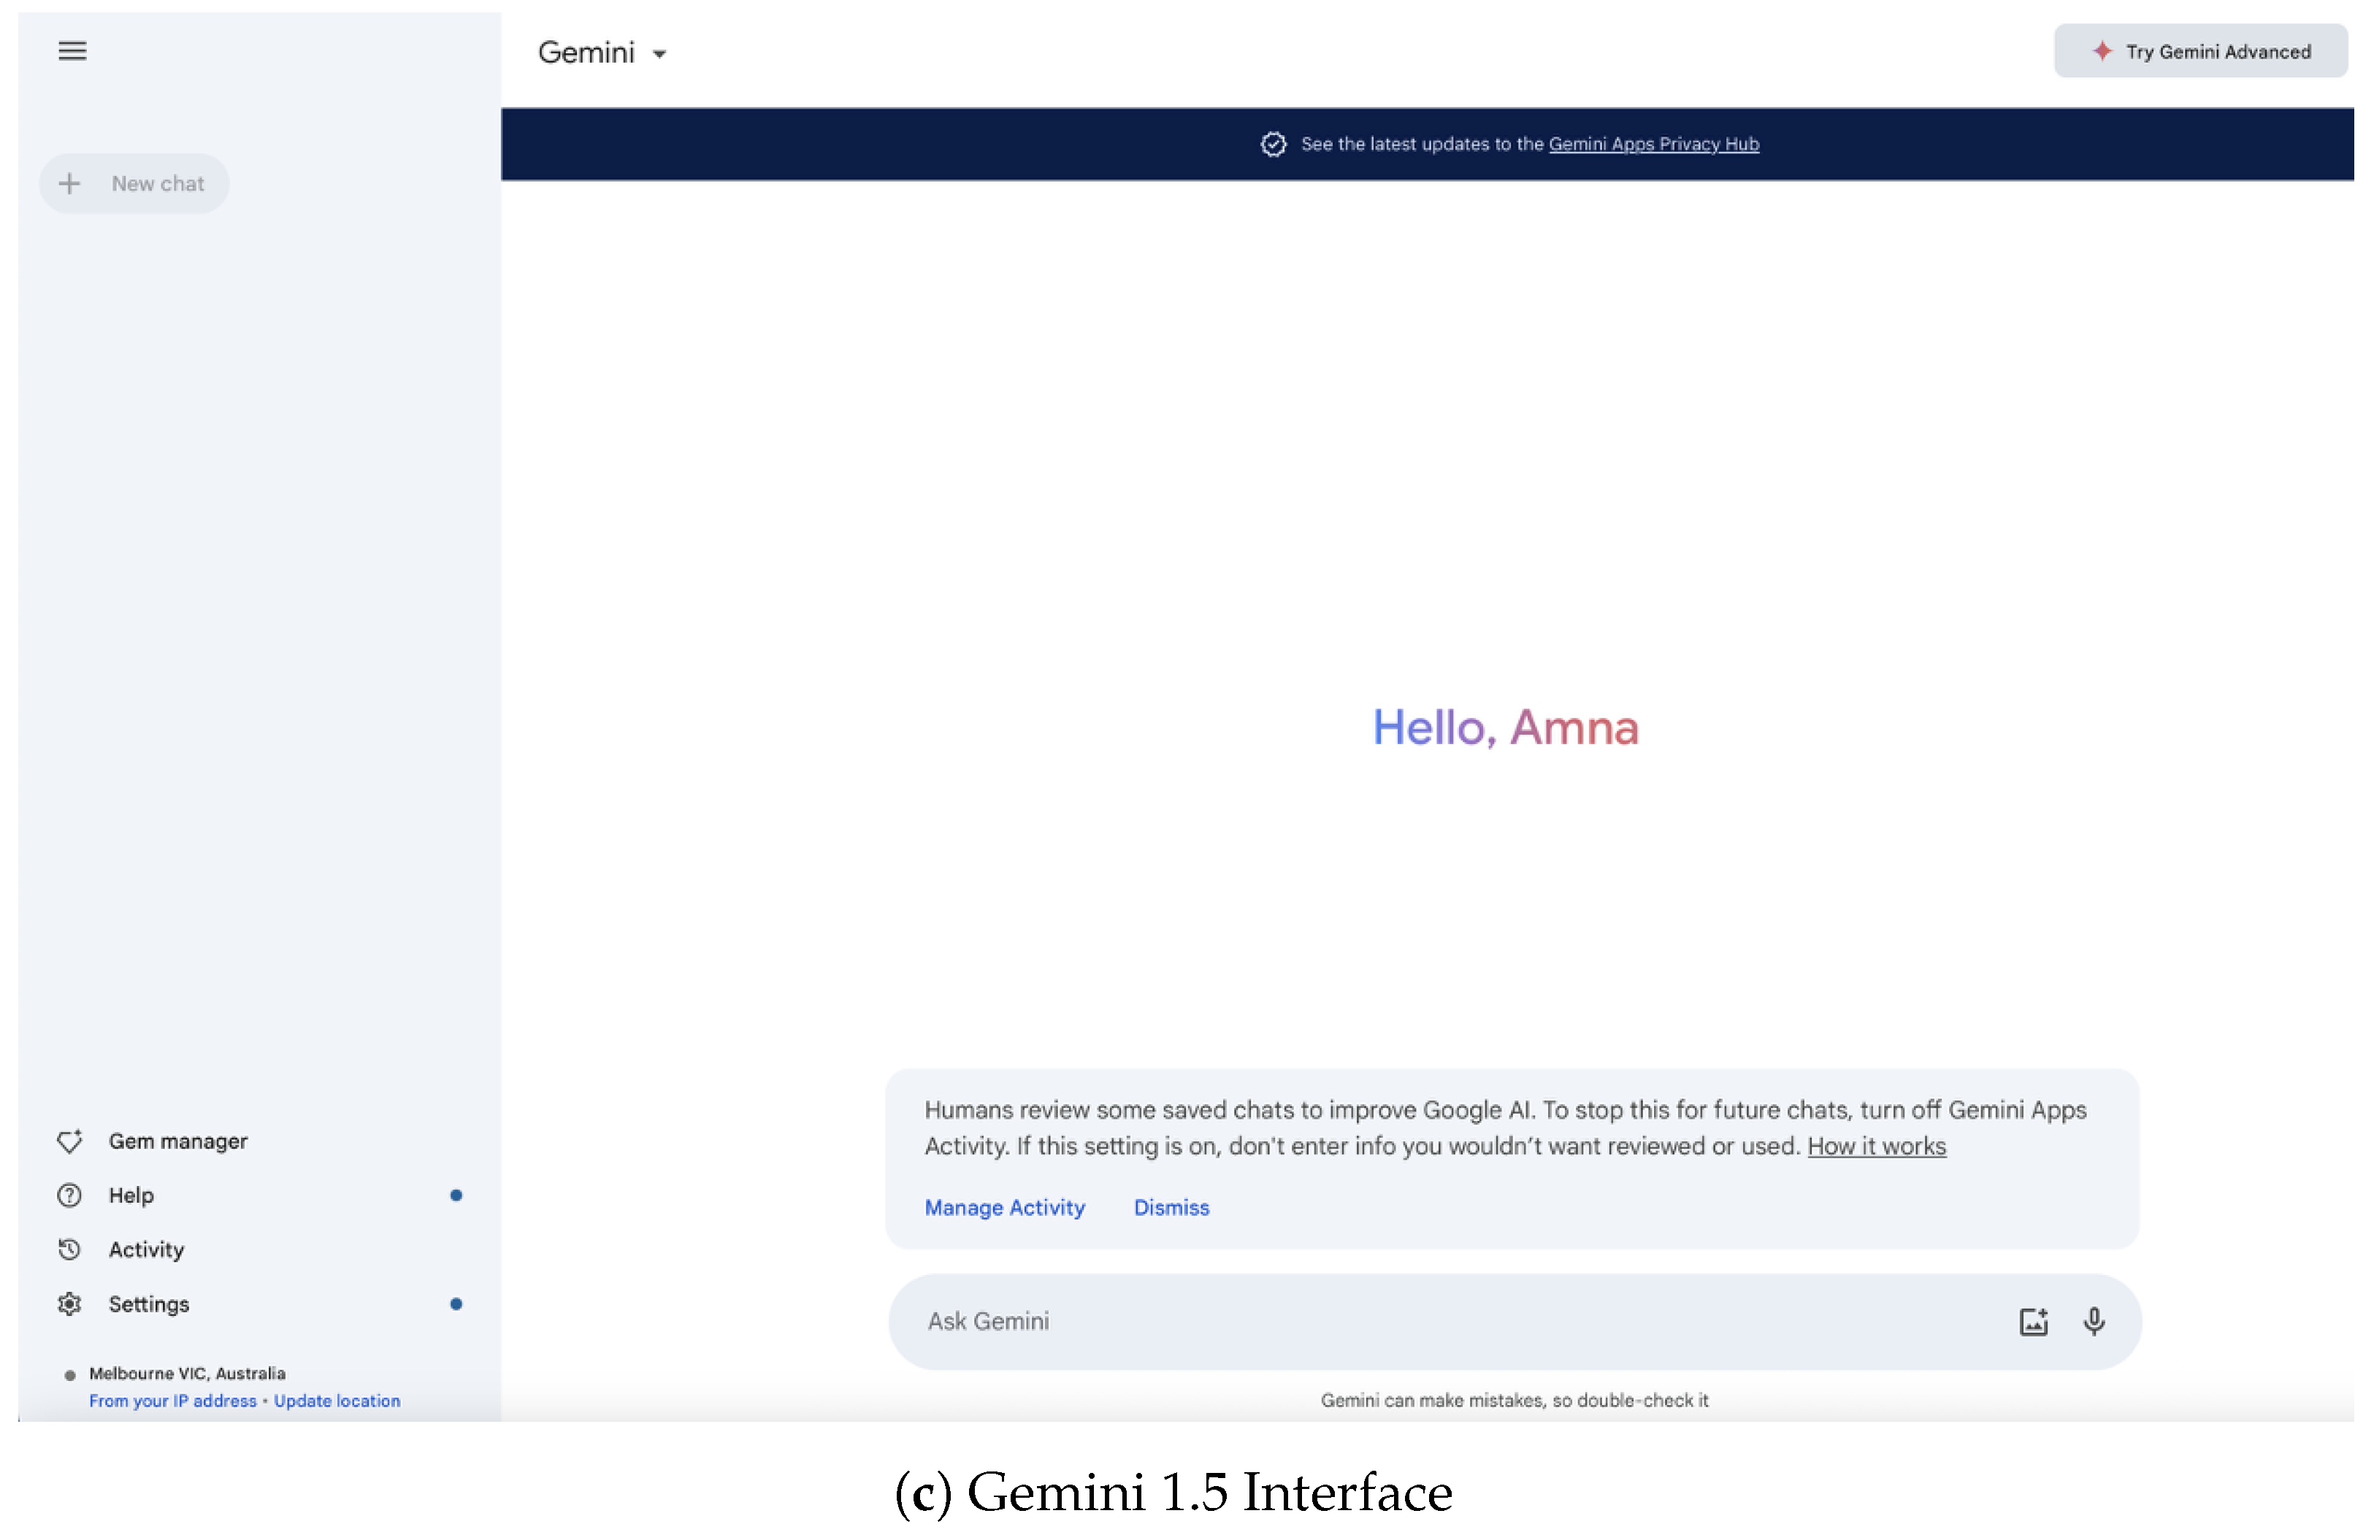Click the plus icon for New chat

click(69, 183)
